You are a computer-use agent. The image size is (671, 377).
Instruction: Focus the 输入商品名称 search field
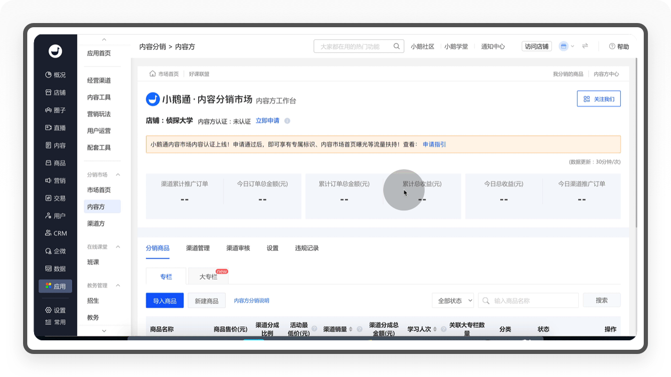pos(528,301)
